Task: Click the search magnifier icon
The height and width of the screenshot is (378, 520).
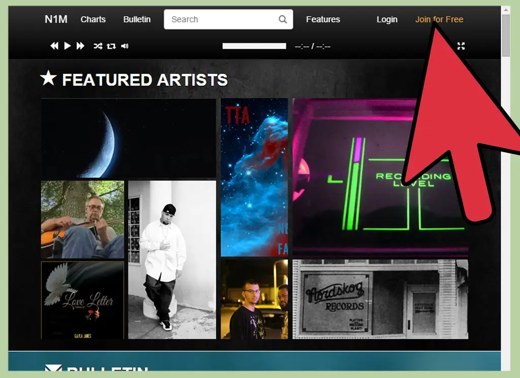Action: (x=282, y=19)
